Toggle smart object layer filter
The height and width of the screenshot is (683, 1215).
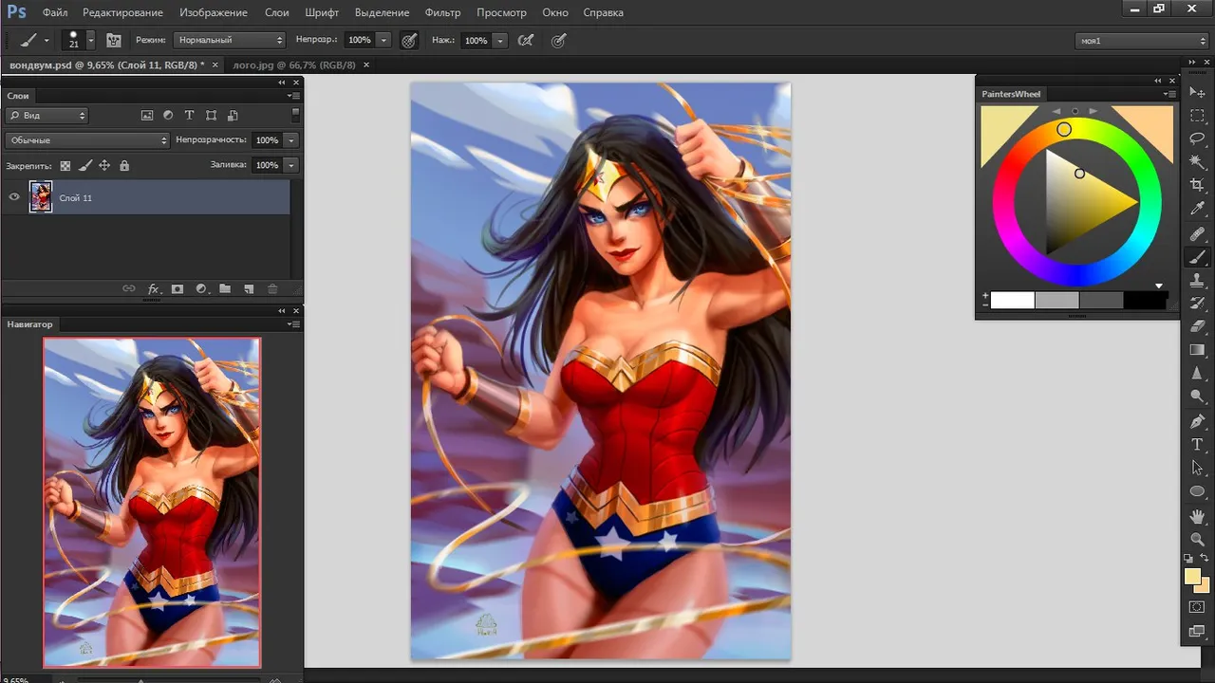coord(232,115)
